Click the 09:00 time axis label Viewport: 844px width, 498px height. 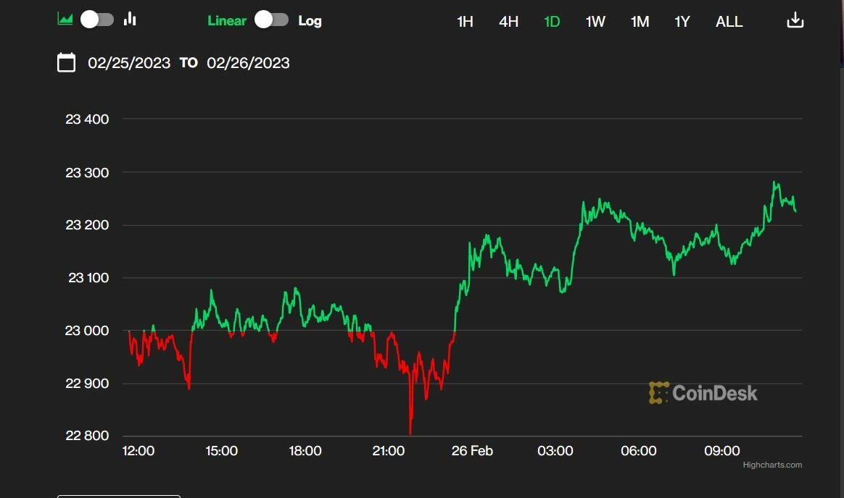click(722, 451)
